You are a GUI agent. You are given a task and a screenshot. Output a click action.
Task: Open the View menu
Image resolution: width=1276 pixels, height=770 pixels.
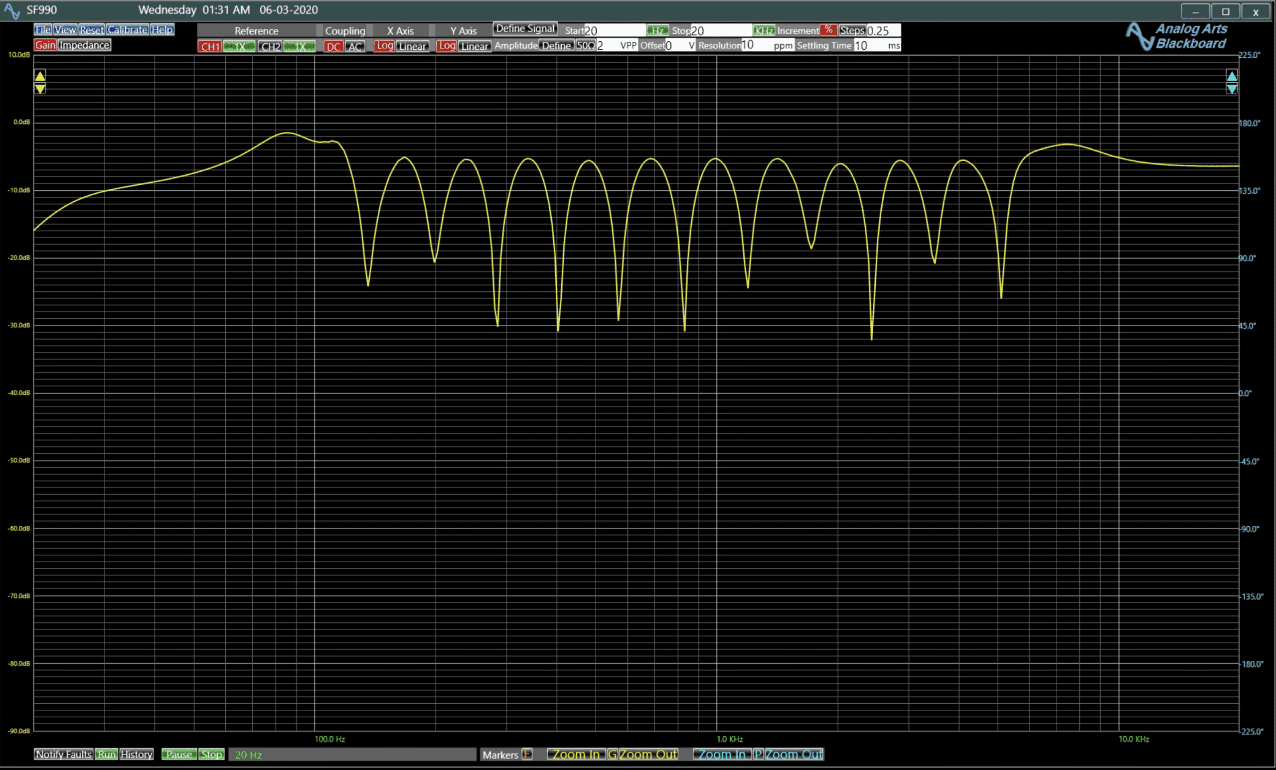pos(65,29)
